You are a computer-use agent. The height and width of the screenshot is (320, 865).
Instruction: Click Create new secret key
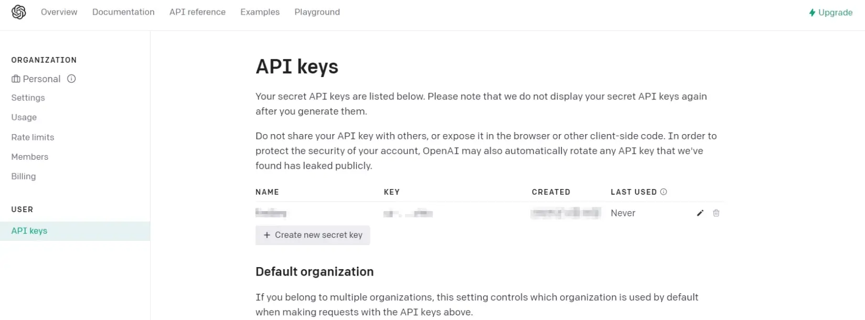(313, 235)
